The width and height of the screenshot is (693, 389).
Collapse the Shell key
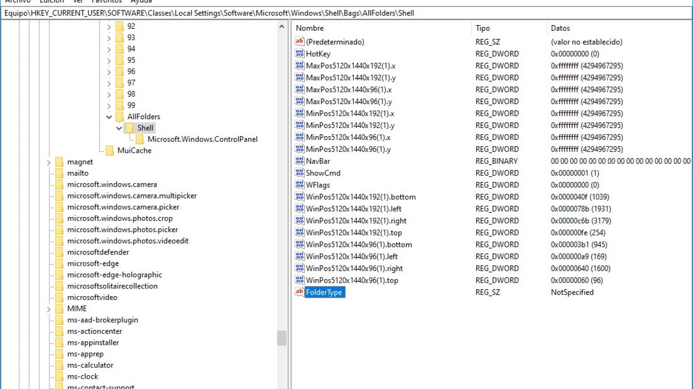coord(119,128)
